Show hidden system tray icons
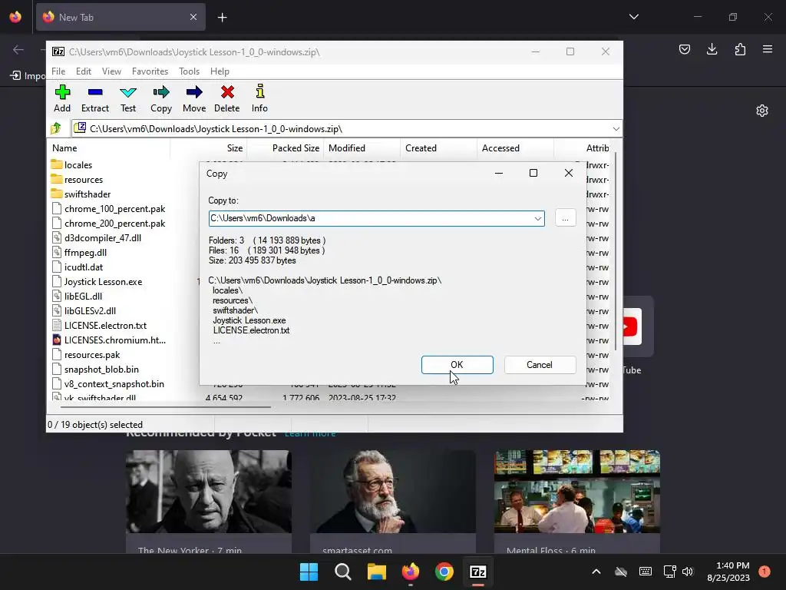This screenshot has height=590, width=786. coord(596,572)
